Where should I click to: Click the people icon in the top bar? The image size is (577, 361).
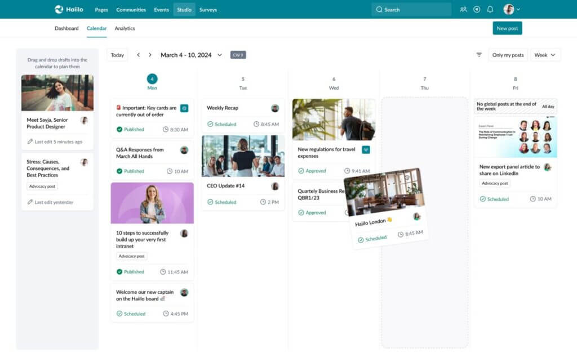[463, 9]
